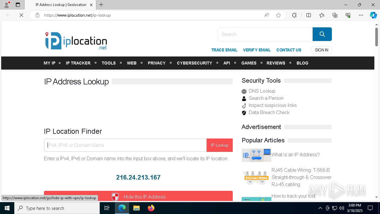380x214 pixels.
Task: Open the browser profile icon
Action: pyautogui.click(x=7, y=5)
